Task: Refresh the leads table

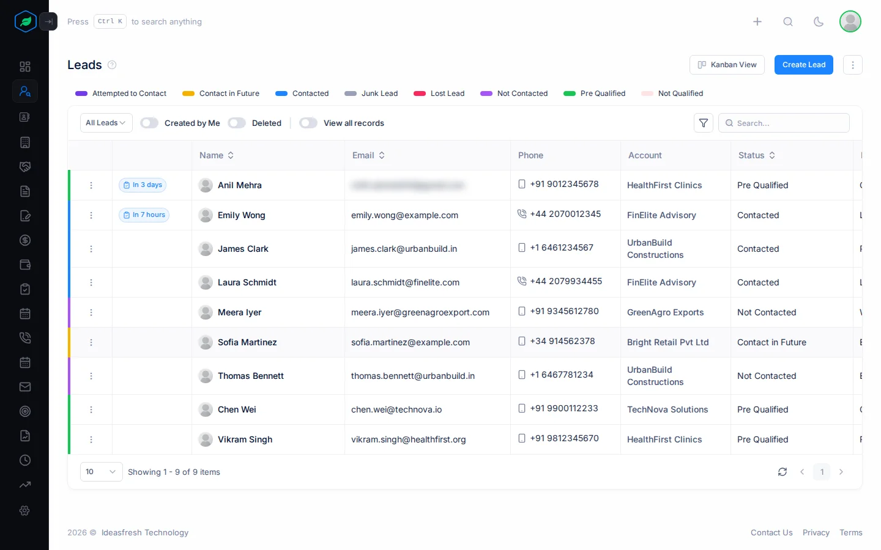Action: pos(782,472)
